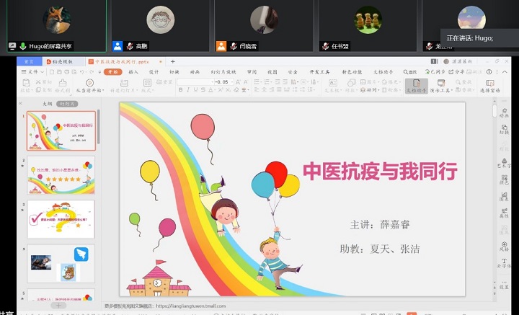Toggle 高鹏's muted microphone indicator
Viewport: 519px width, 315px height.
pyautogui.click(x=130, y=46)
